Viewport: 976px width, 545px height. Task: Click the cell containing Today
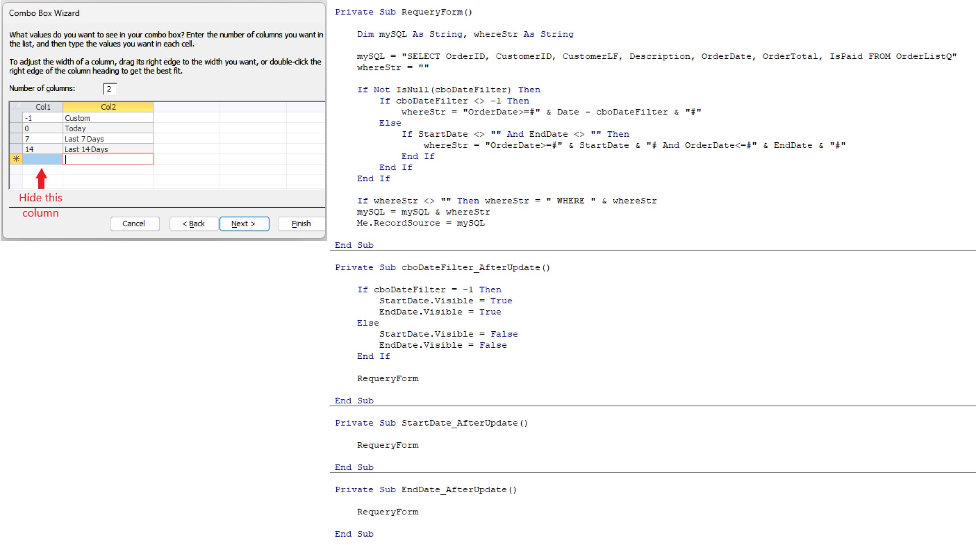pyautogui.click(x=108, y=128)
